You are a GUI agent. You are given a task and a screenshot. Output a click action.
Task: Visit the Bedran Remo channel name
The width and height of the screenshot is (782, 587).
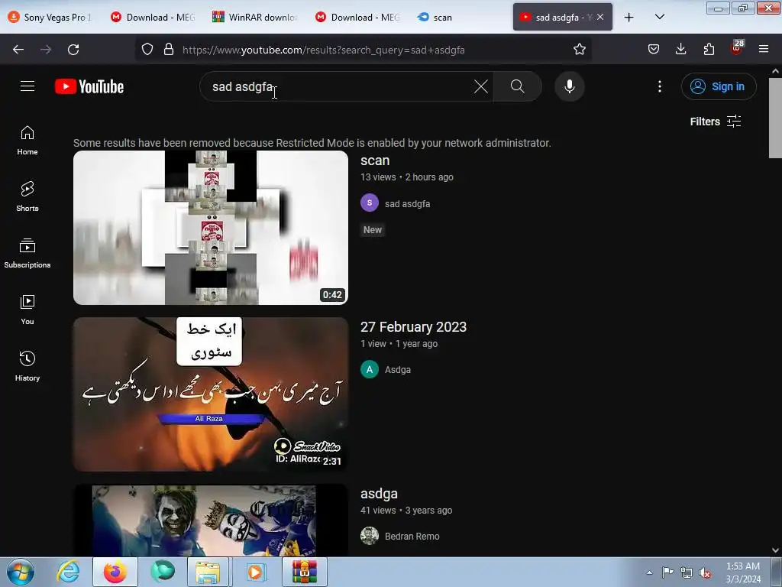[x=412, y=536]
